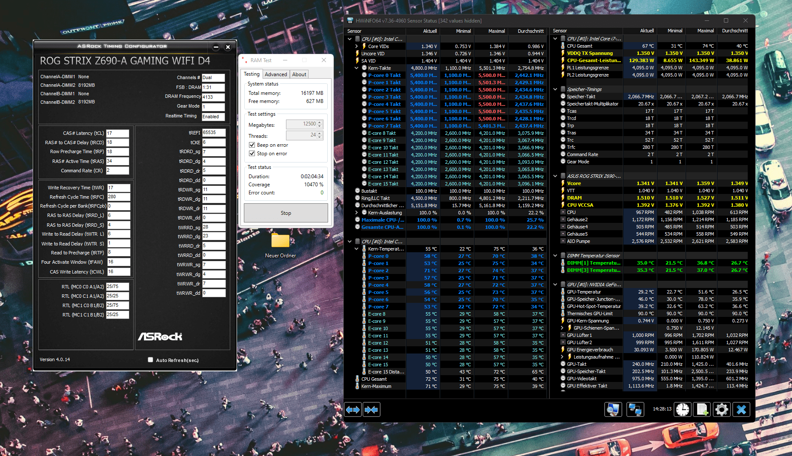Screen dimensions: 792x456
Task: Collapse the Kern-Takte tree row
Action: click(x=357, y=68)
